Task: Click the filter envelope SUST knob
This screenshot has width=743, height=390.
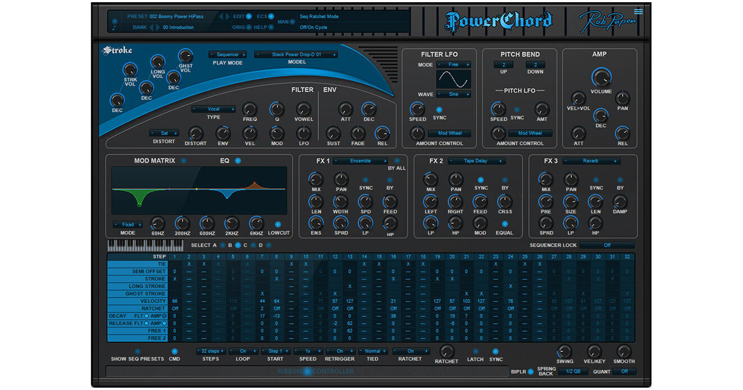Action: (333, 133)
